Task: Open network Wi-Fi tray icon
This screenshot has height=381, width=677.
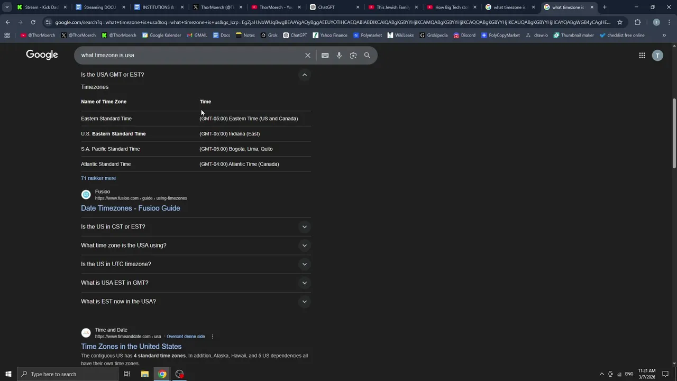Action: coord(619,374)
